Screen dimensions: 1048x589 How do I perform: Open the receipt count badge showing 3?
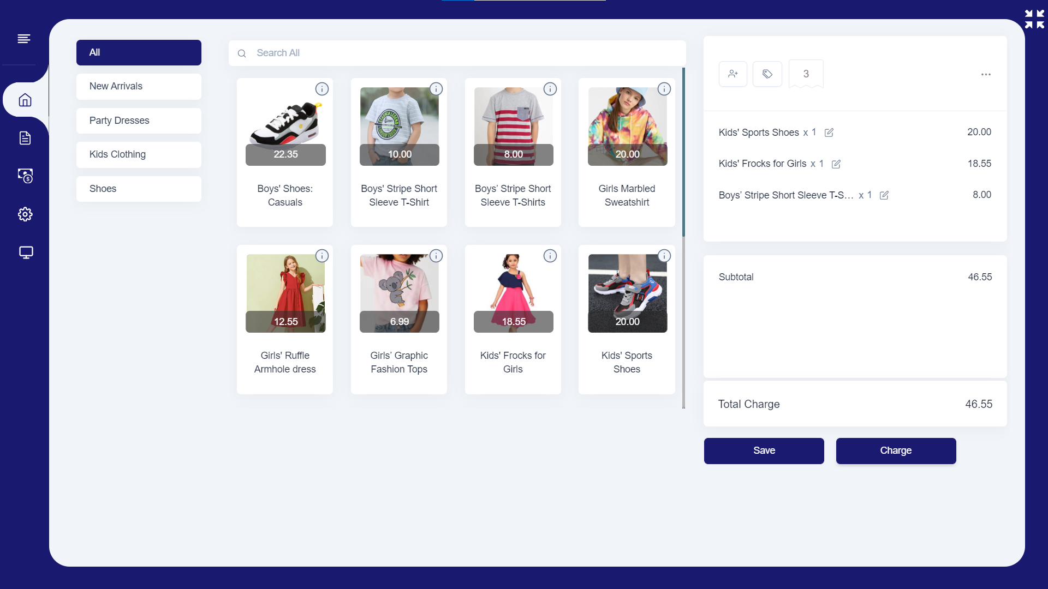click(806, 74)
